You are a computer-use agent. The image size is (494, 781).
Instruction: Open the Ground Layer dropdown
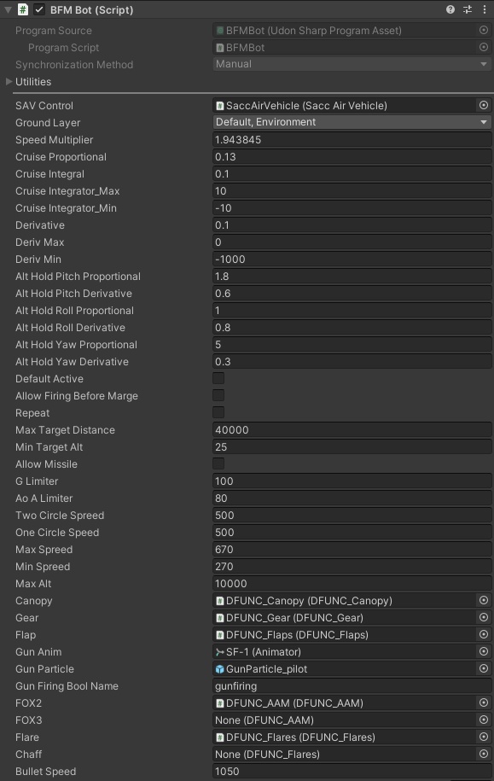tap(352, 122)
